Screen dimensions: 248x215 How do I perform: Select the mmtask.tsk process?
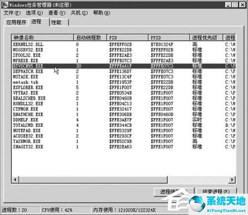(x=124, y=82)
